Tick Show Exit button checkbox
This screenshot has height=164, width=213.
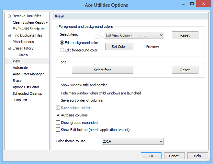click(58, 129)
